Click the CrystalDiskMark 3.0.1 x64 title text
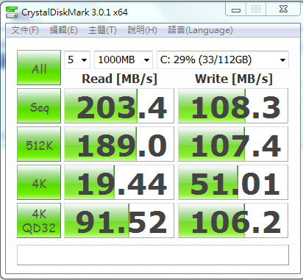Image resolution: width=303 pixels, height=280 pixels. (74, 12)
